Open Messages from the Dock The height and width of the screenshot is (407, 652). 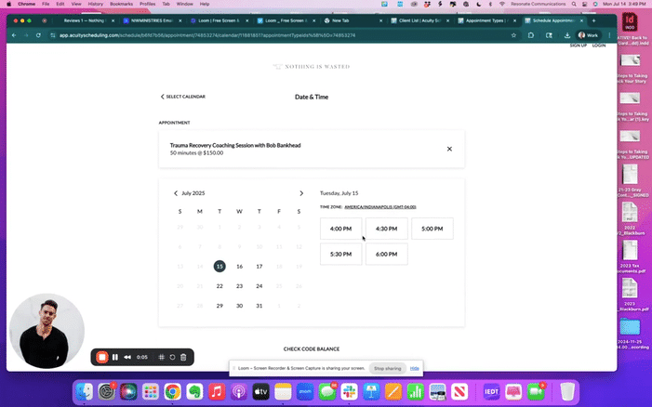click(327, 391)
